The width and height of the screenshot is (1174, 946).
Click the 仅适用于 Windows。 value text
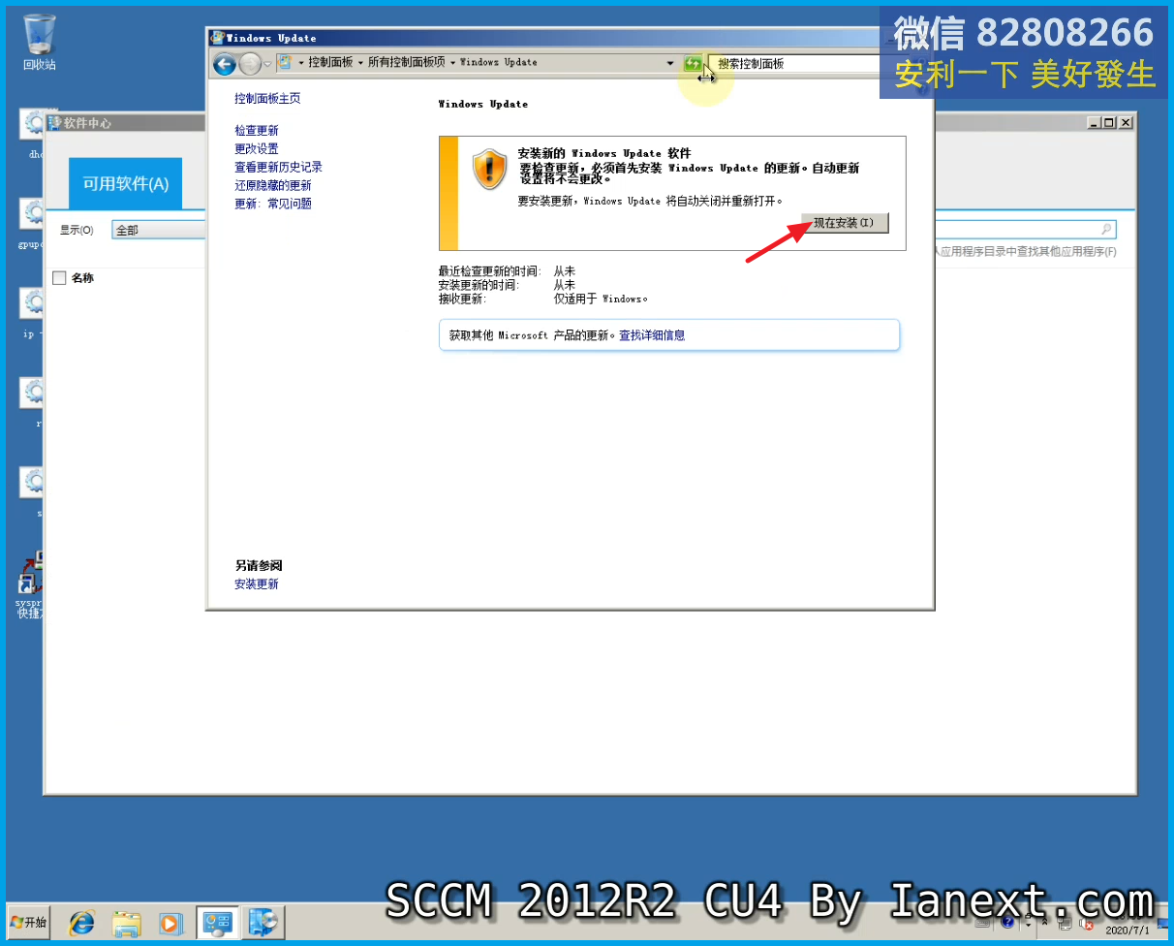coord(601,299)
